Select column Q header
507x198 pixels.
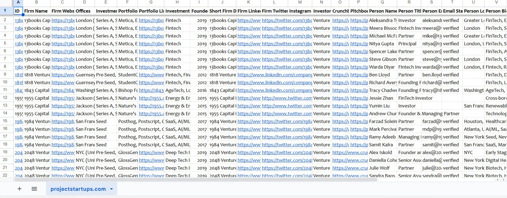click(382, 3)
